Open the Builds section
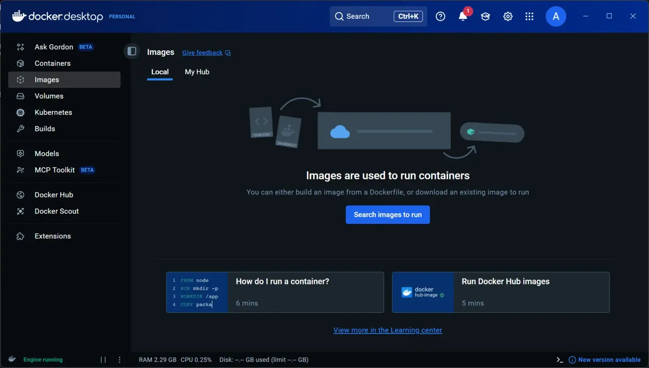 point(45,128)
